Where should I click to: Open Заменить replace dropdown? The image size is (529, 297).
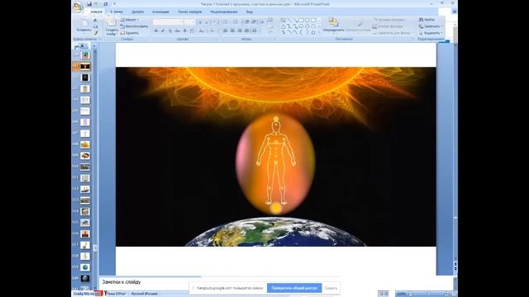point(431,26)
